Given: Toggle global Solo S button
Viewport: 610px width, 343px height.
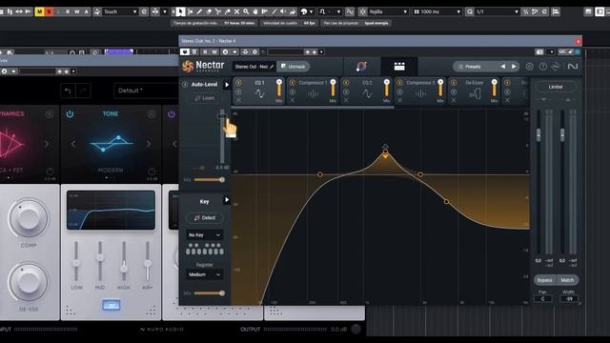Looking at the screenshot, I should 49,11.
